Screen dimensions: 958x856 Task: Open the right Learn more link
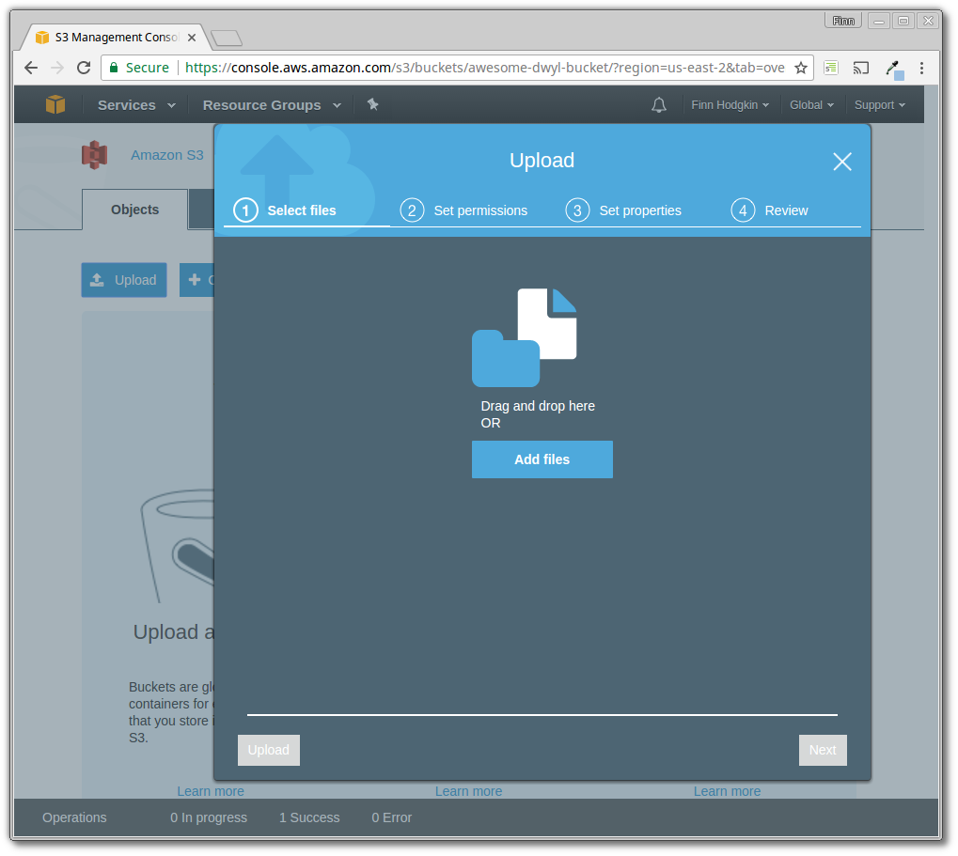(x=727, y=791)
